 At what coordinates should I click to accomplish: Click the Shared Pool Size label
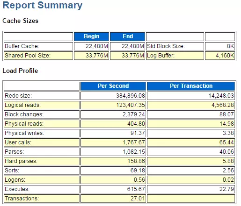tap(28, 56)
